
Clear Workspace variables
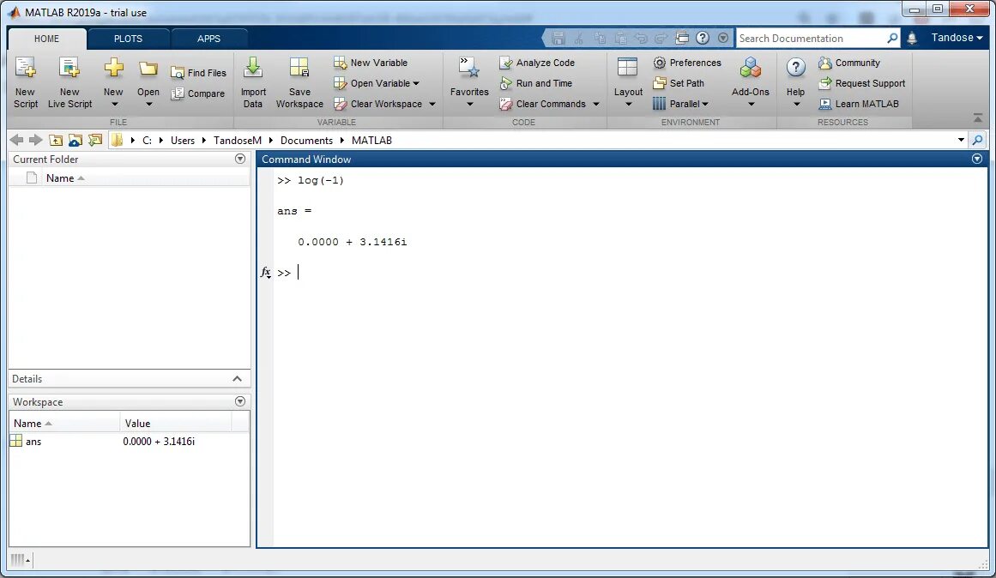378,104
